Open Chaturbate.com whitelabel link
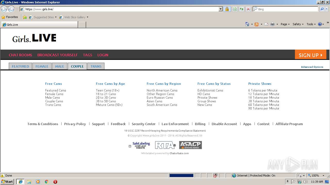 coord(179,153)
